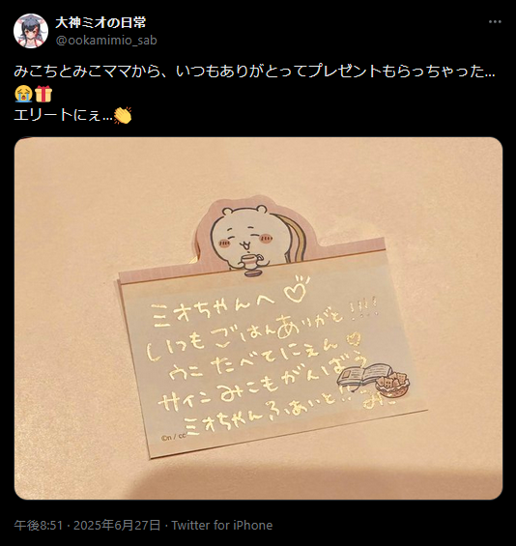Click the 午後8:51 timestamp
The image size is (516, 546).
click(x=39, y=525)
